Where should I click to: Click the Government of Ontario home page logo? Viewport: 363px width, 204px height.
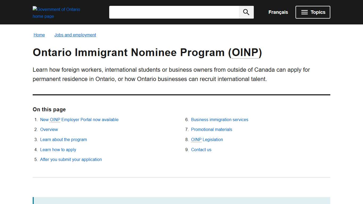[x=56, y=12]
